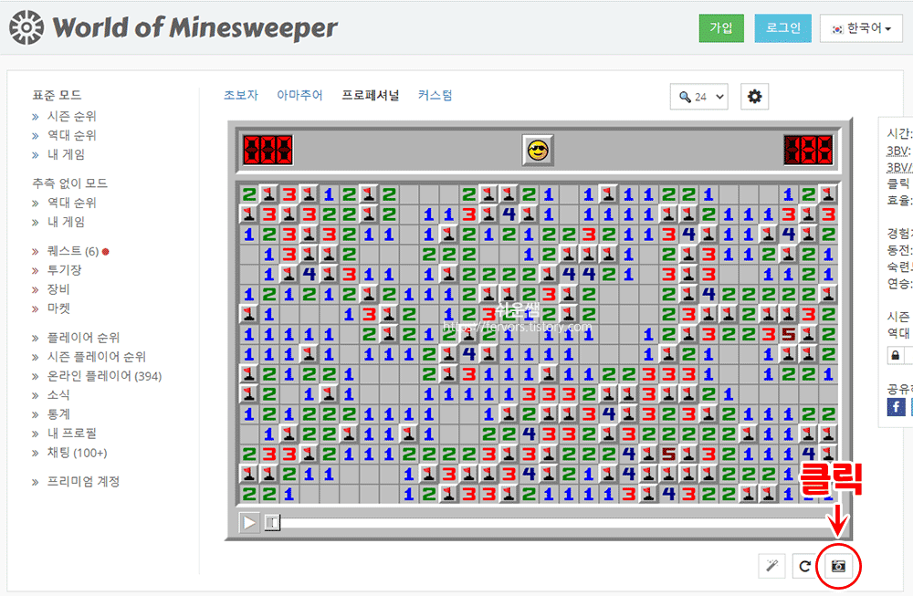Click the replay progress bar track

coord(552,523)
